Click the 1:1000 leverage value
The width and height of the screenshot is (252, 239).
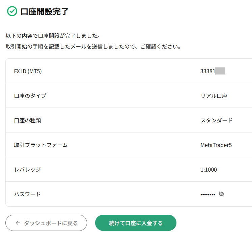point(208,170)
